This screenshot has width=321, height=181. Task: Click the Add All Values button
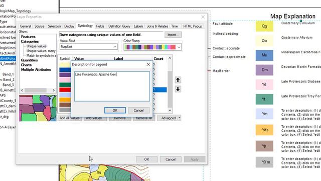click(70, 118)
